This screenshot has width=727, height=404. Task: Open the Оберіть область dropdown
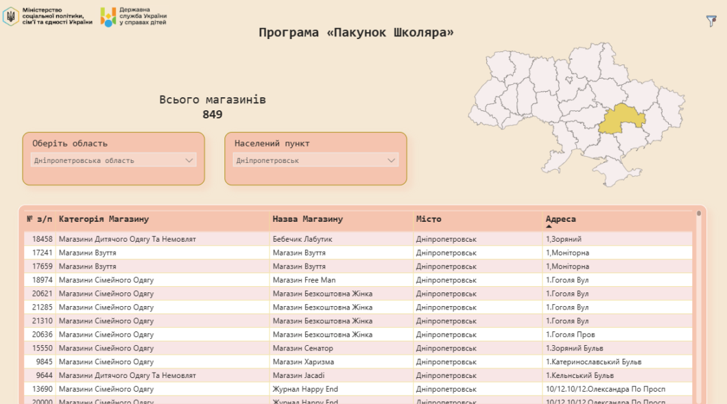coord(114,160)
